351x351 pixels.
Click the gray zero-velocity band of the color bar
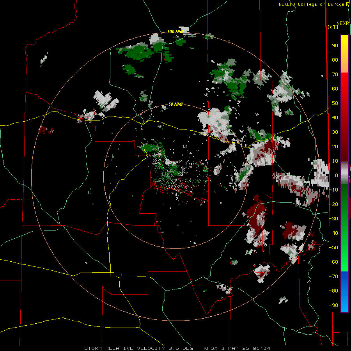point(344,173)
